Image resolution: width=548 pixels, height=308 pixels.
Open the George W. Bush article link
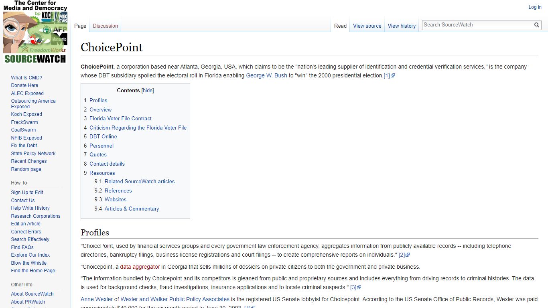click(x=266, y=75)
